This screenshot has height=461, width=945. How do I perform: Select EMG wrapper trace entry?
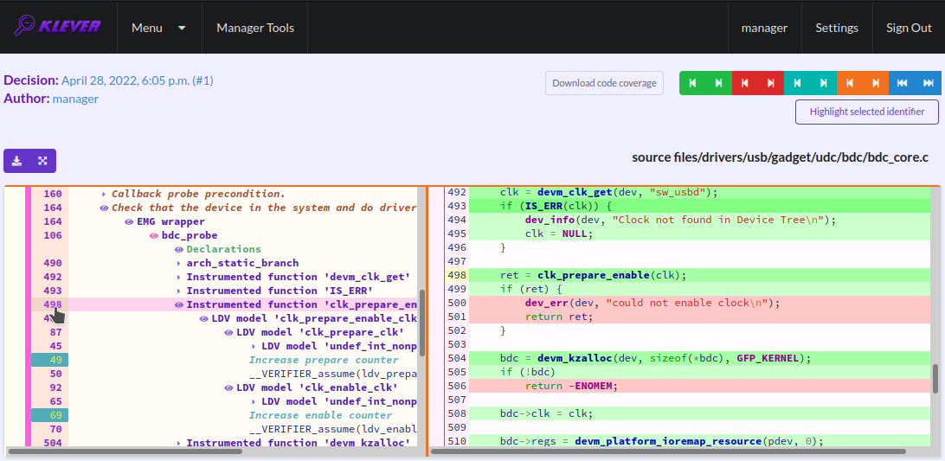[x=170, y=221]
